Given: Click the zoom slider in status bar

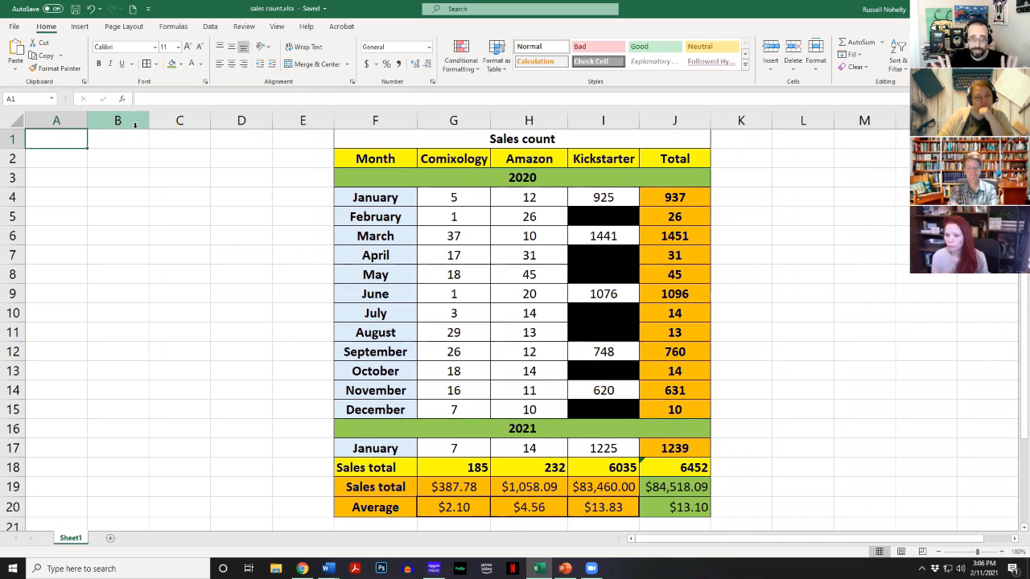Looking at the screenshot, I should click(977, 552).
